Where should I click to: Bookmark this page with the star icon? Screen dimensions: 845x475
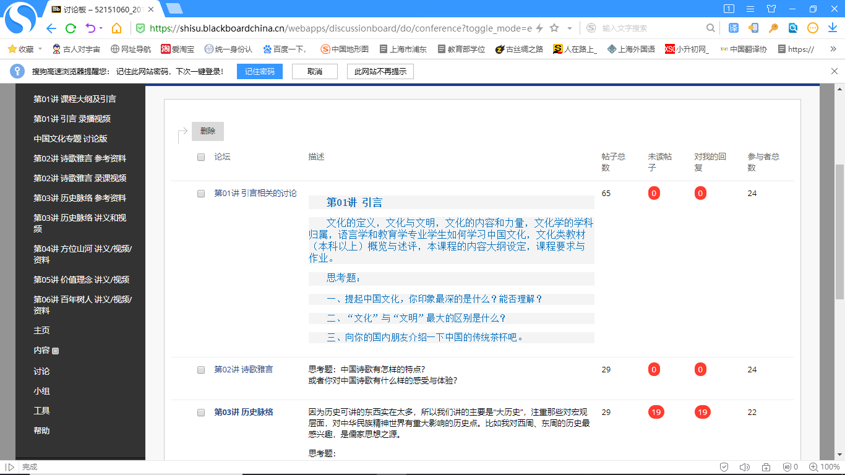point(554,28)
